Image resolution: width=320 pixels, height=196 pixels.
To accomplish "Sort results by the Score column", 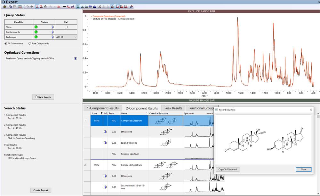I will (x=96, y=113).
